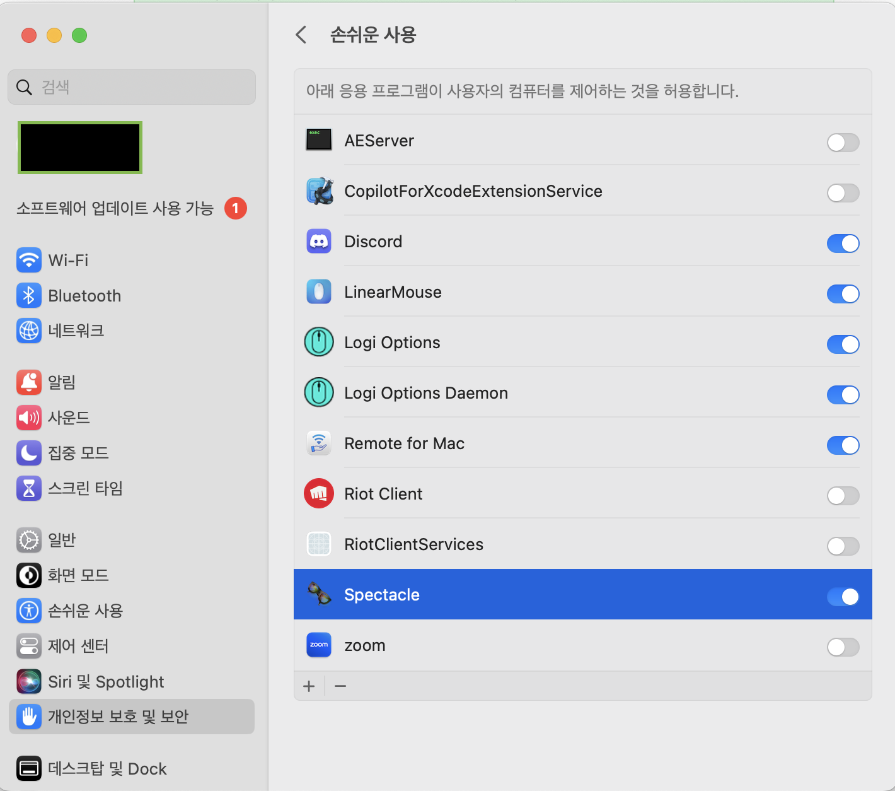Add an app with the plus button

coord(309,686)
